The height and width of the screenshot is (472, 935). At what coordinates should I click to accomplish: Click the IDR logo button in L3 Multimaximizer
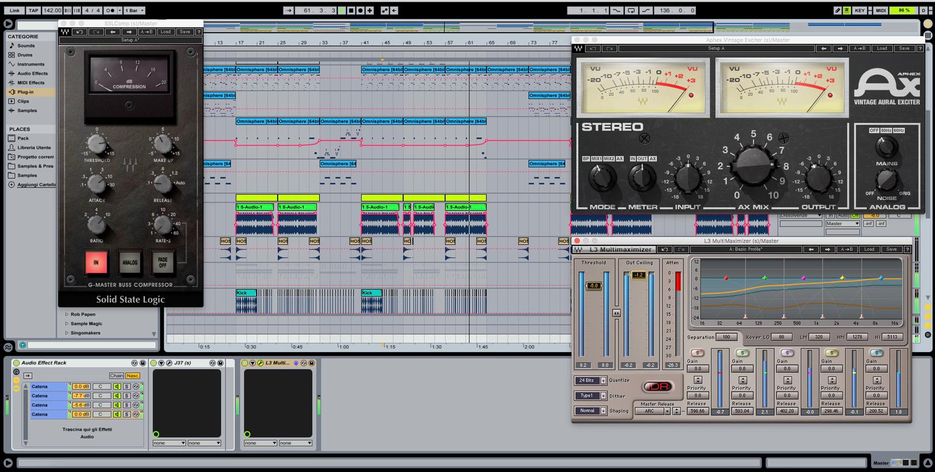(x=658, y=386)
